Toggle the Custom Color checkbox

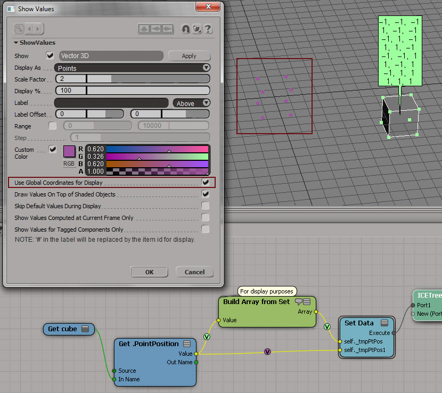[52, 150]
